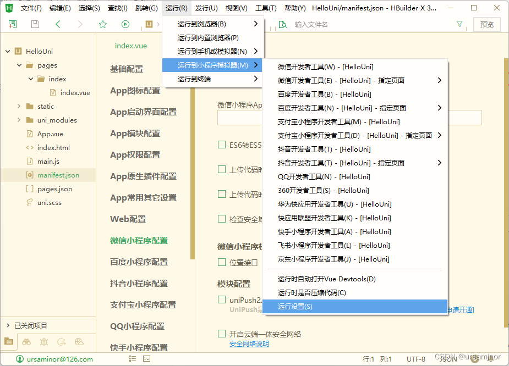Click the config list vertical scrollbar
This screenshot has width=509, height=366.
click(x=193, y=174)
